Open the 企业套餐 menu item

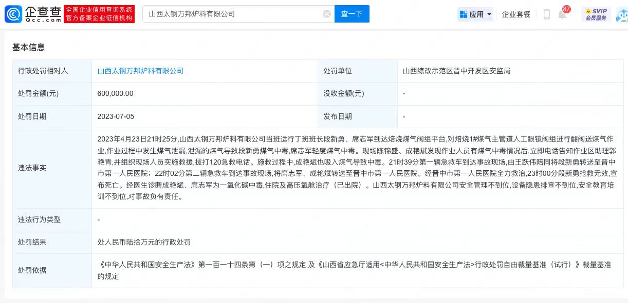[x=516, y=14]
